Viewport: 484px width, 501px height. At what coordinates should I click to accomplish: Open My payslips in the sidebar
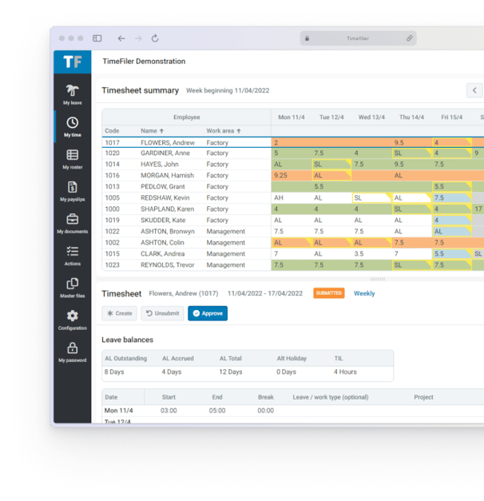click(73, 192)
